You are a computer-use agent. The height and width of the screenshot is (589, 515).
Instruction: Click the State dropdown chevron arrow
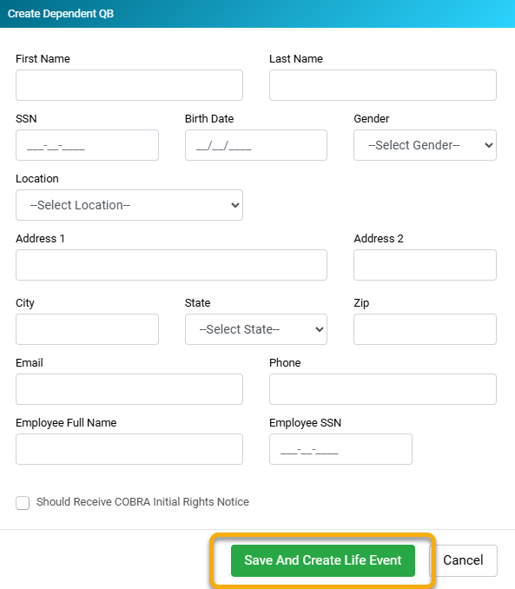coord(320,329)
